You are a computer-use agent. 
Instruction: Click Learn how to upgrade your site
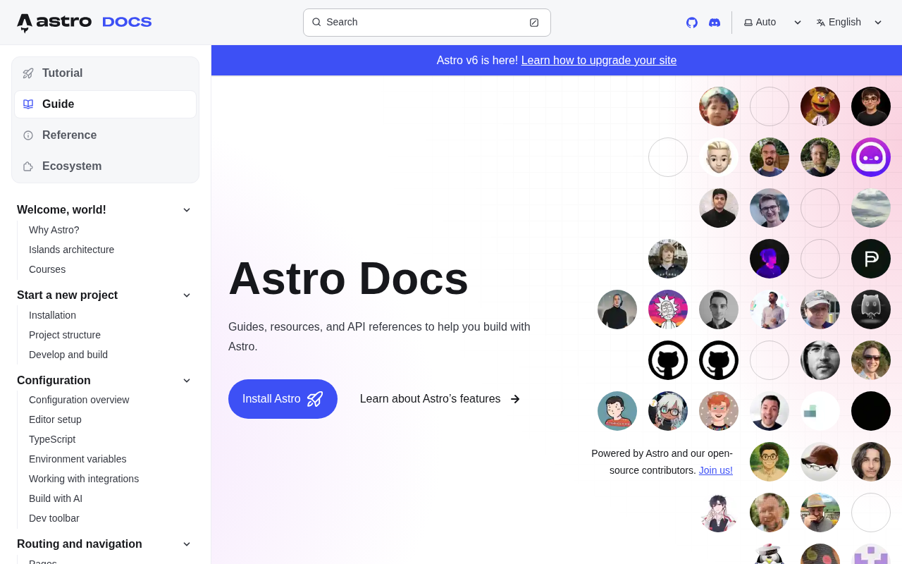(x=599, y=61)
